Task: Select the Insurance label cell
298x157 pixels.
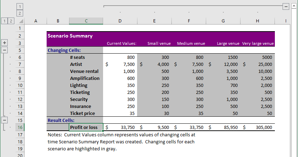Action: (86, 106)
